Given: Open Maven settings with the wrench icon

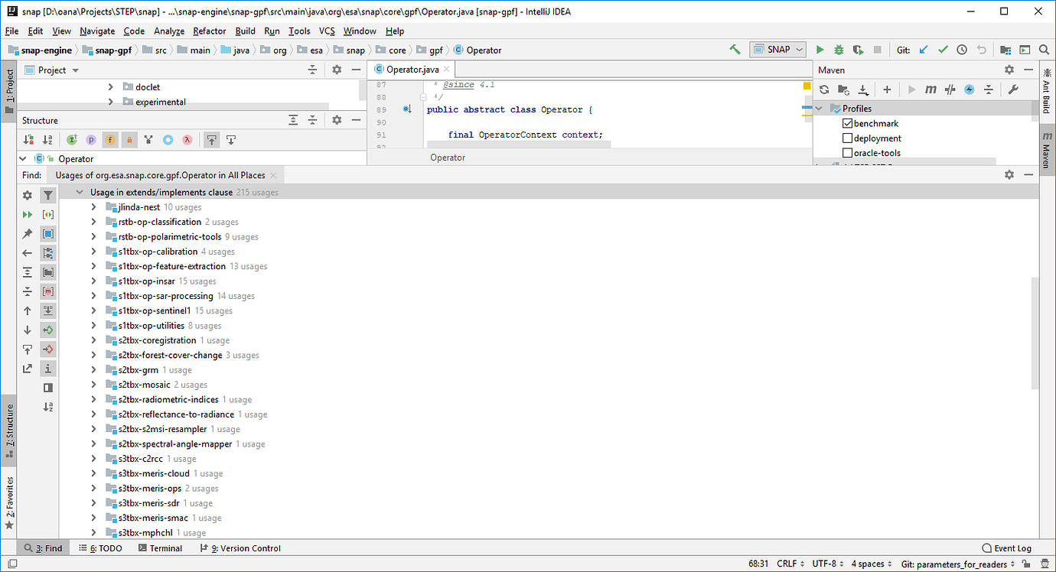Looking at the screenshot, I should (x=1014, y=89).
